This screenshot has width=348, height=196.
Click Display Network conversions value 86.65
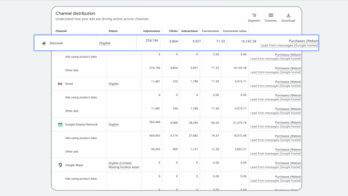point(215,122)
